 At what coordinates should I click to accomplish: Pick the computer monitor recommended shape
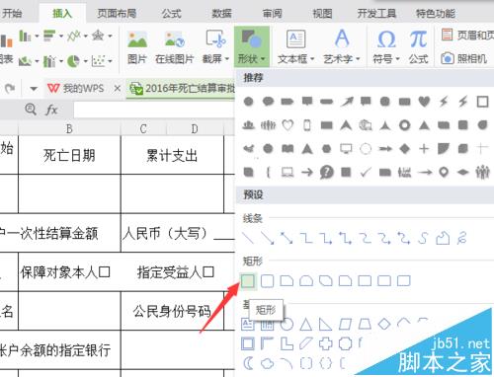346,149
